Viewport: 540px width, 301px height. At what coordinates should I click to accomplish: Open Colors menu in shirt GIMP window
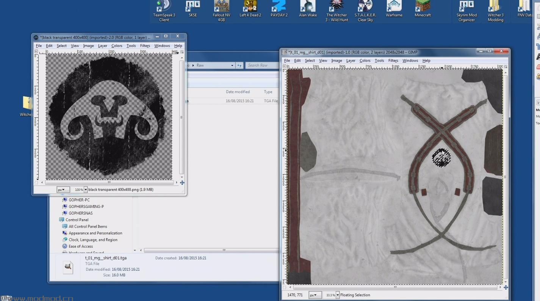pos(365,61)
